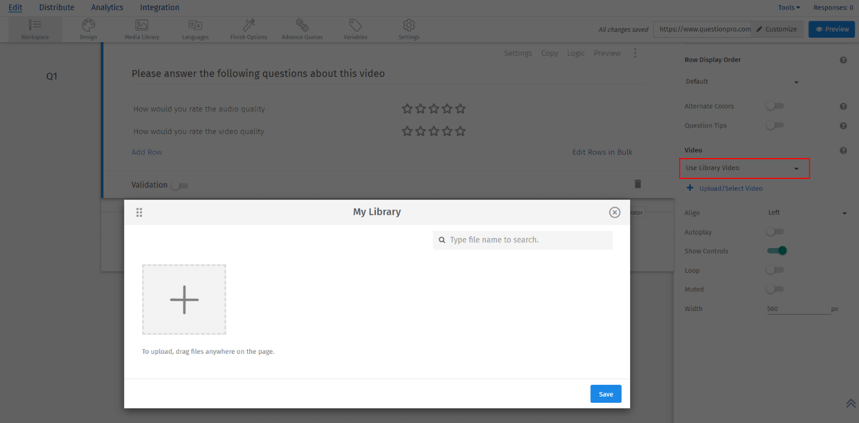Open Languages settings via toolbar icon
The width and height of the screenshot is (859, 423).
[195, 29]
